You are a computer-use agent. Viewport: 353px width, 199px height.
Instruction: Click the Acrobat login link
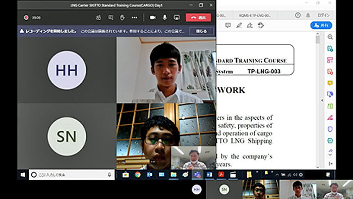(324, 15)
